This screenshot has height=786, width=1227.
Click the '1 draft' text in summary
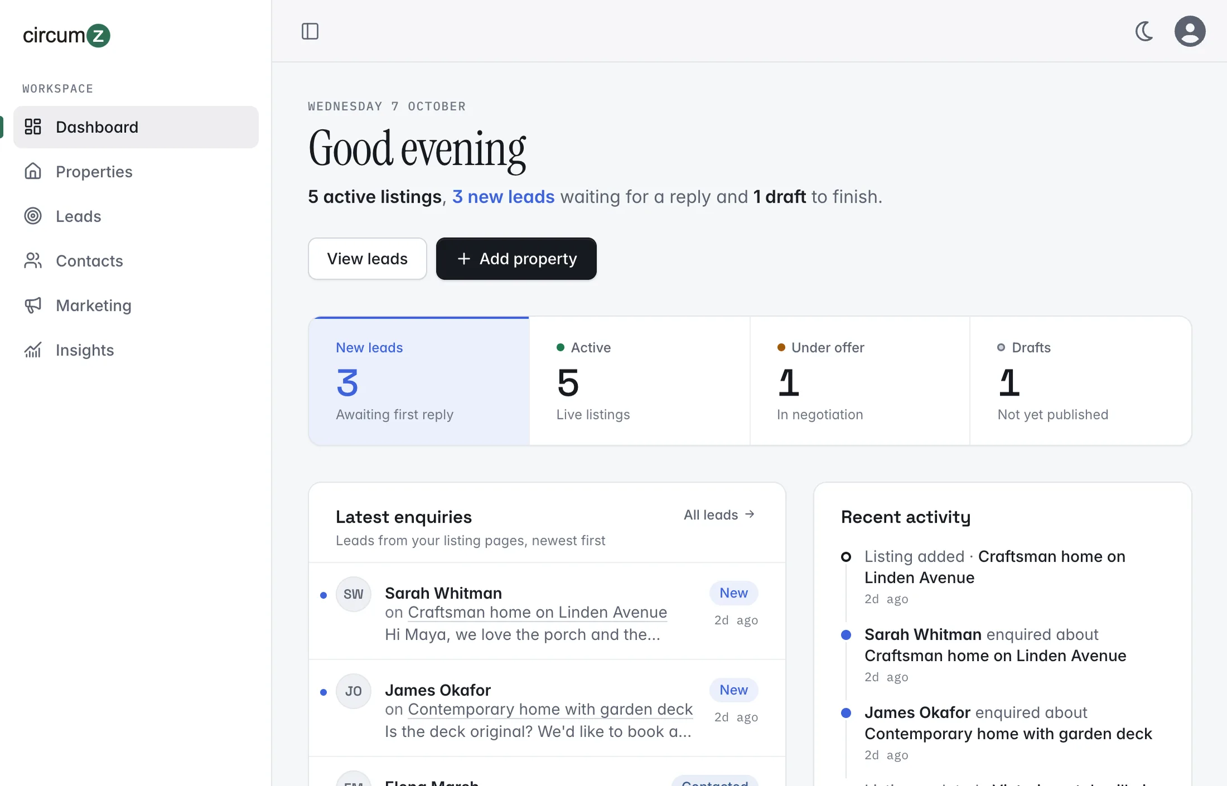[x=779, y=197]
